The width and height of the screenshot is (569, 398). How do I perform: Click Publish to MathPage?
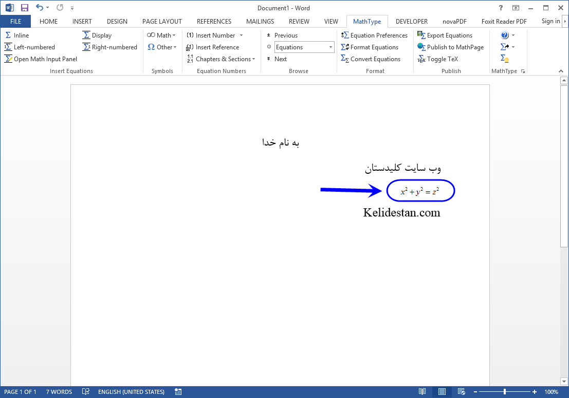(450, 47)
